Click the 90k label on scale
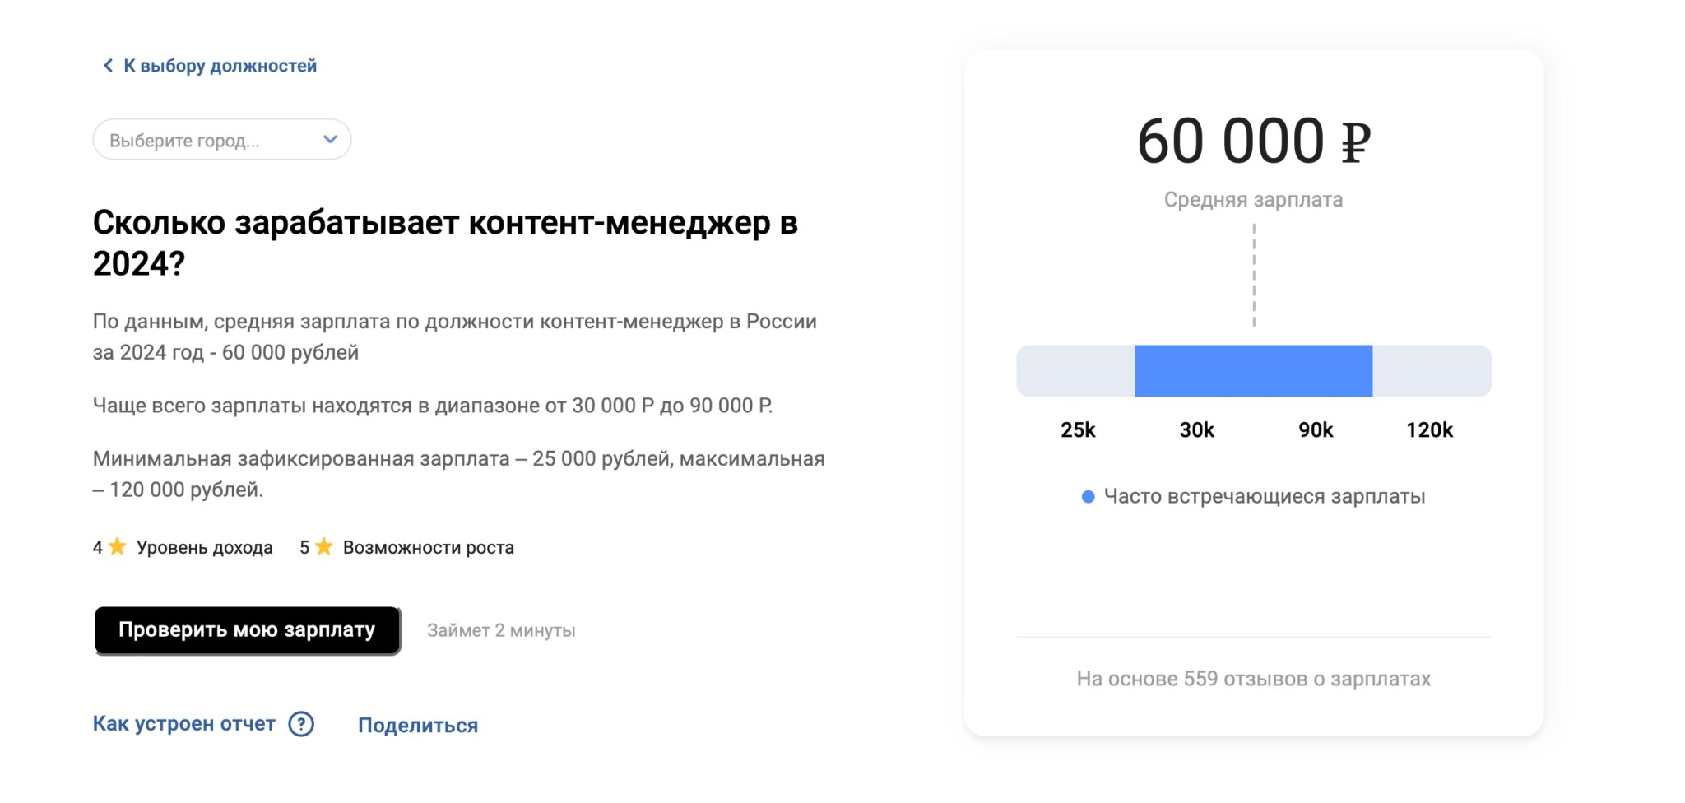 click(1316, 430)
